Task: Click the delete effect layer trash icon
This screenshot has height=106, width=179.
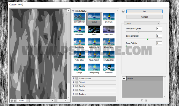Action: tap(146, 100)
